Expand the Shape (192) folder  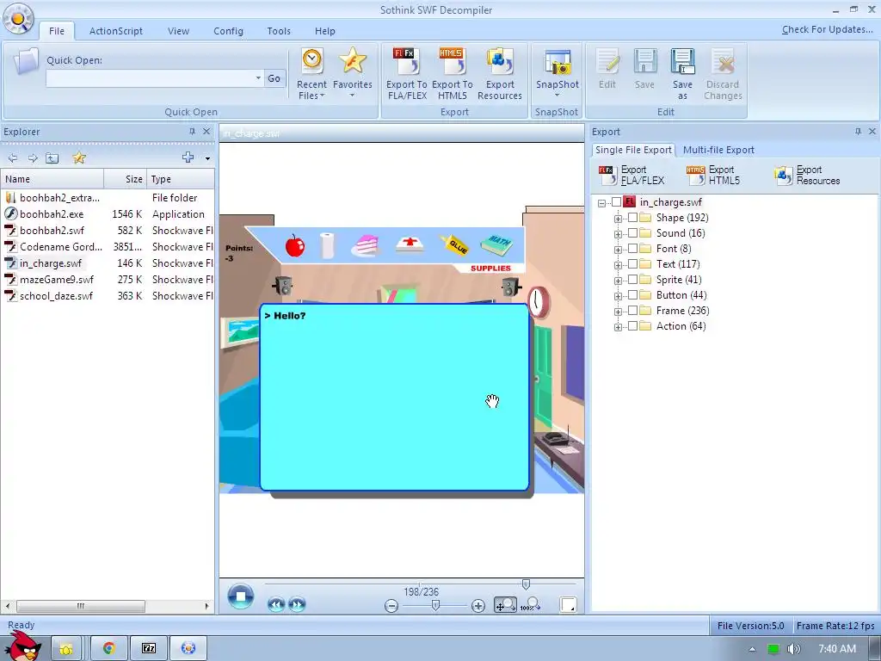pos(618,219)
